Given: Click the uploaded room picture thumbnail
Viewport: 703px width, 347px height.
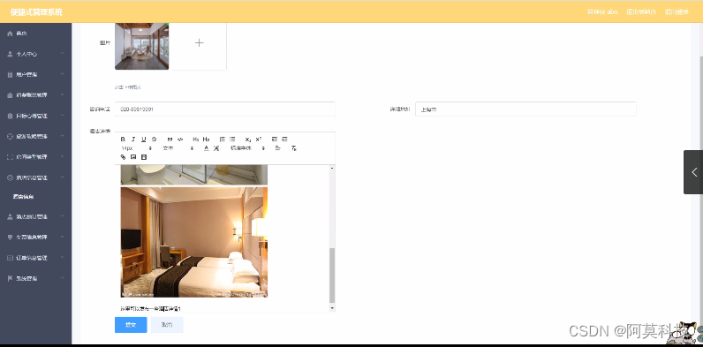Looking at the screenshot, I should (141, 46).
